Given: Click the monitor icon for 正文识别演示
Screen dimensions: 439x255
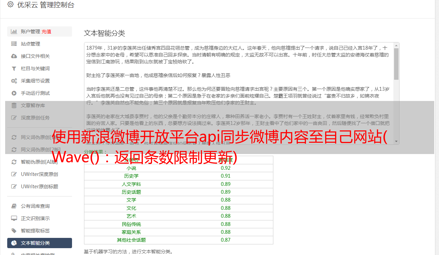Looking at the screenshot, I should [14, 218].
